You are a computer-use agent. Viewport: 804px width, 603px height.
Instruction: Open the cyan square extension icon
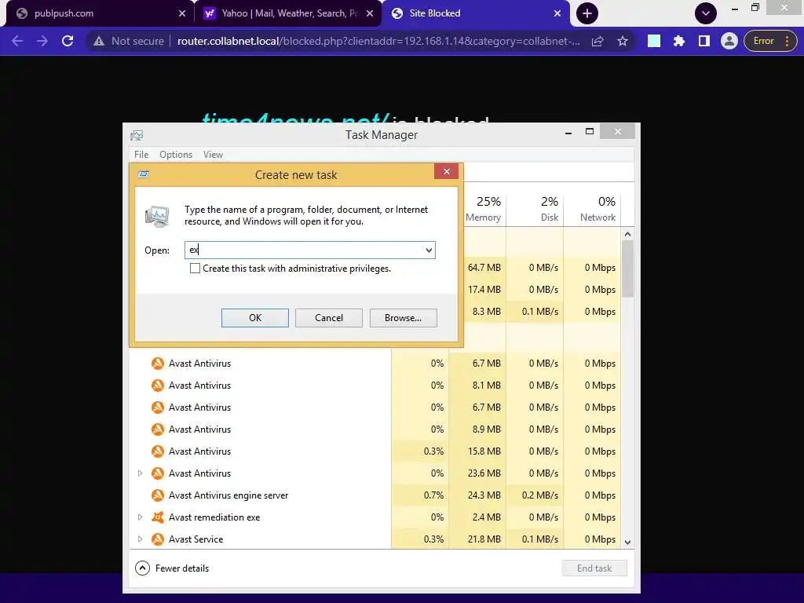(x=654, y=41)
